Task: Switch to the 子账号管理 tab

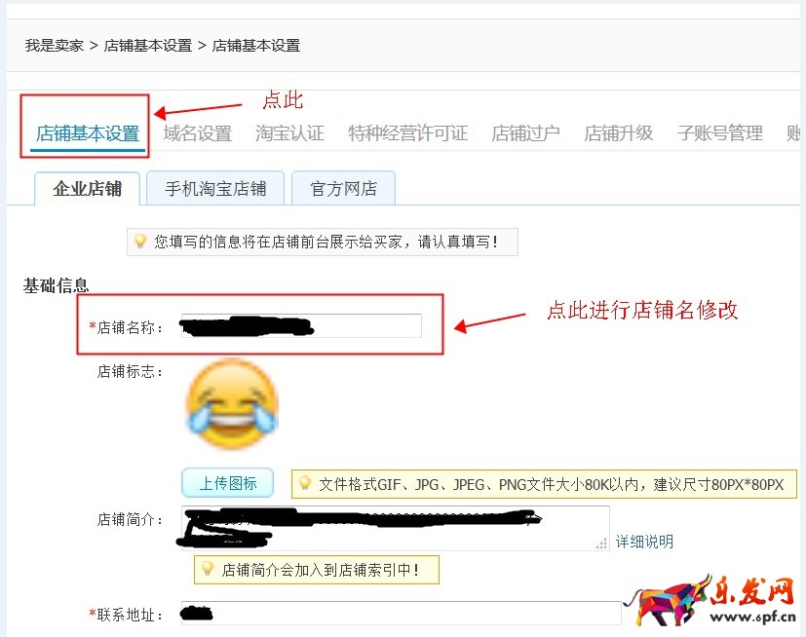Action: click(x=719, y=133)
